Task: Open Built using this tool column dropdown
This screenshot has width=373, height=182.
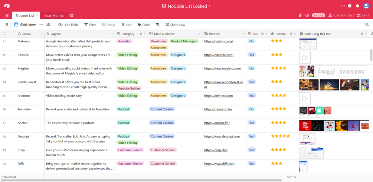Action: click(366, 34)
